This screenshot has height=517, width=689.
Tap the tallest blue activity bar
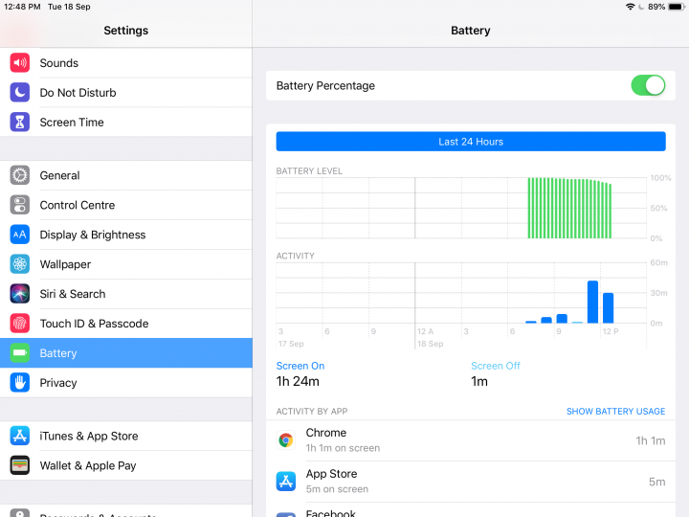(592, 302)
